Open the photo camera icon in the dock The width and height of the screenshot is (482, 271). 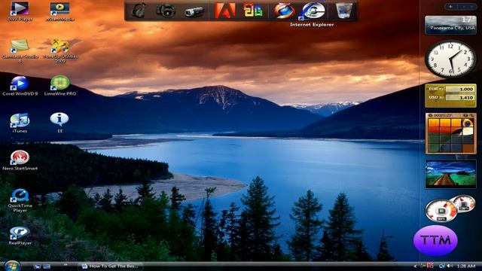166,11
